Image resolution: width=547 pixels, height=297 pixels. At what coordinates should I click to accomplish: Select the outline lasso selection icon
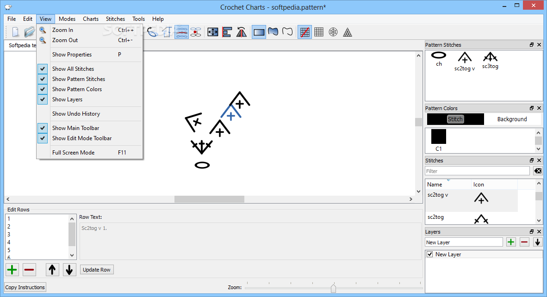[x=287, y=32]
